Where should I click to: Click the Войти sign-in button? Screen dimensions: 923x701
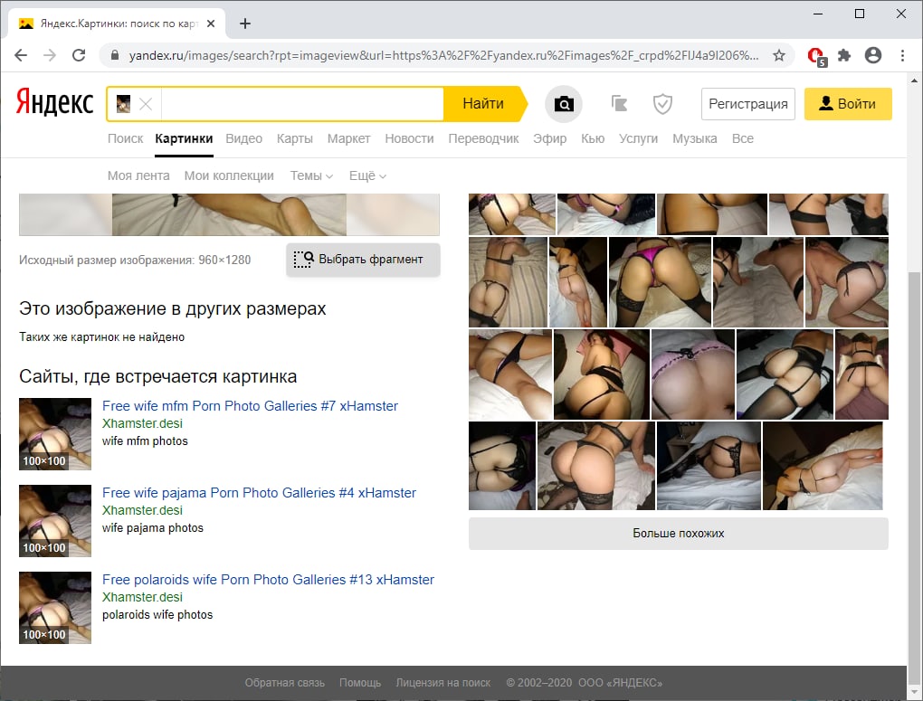pyautogui.click(x=847, y=103)
